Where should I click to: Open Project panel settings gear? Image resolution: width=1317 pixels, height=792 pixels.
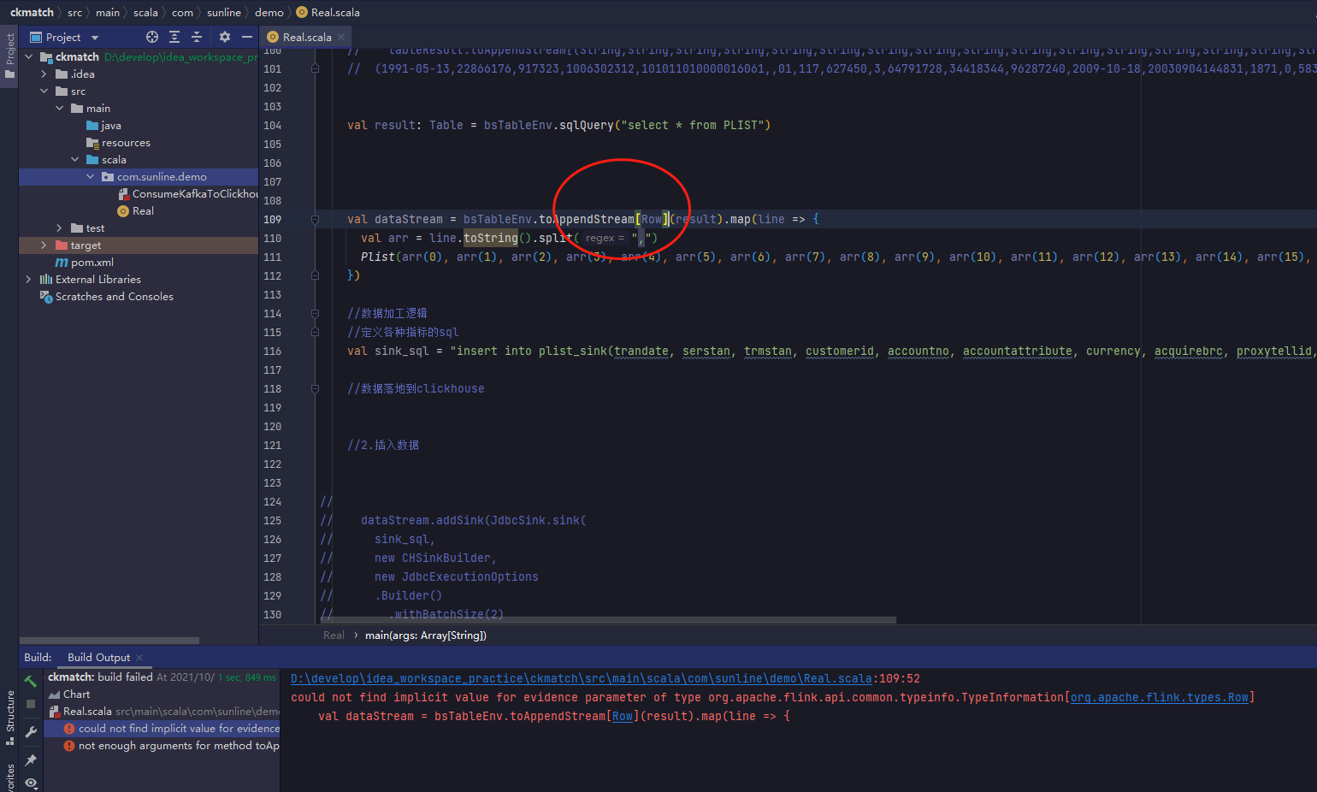pyautogui.click(x=225, y=37)
